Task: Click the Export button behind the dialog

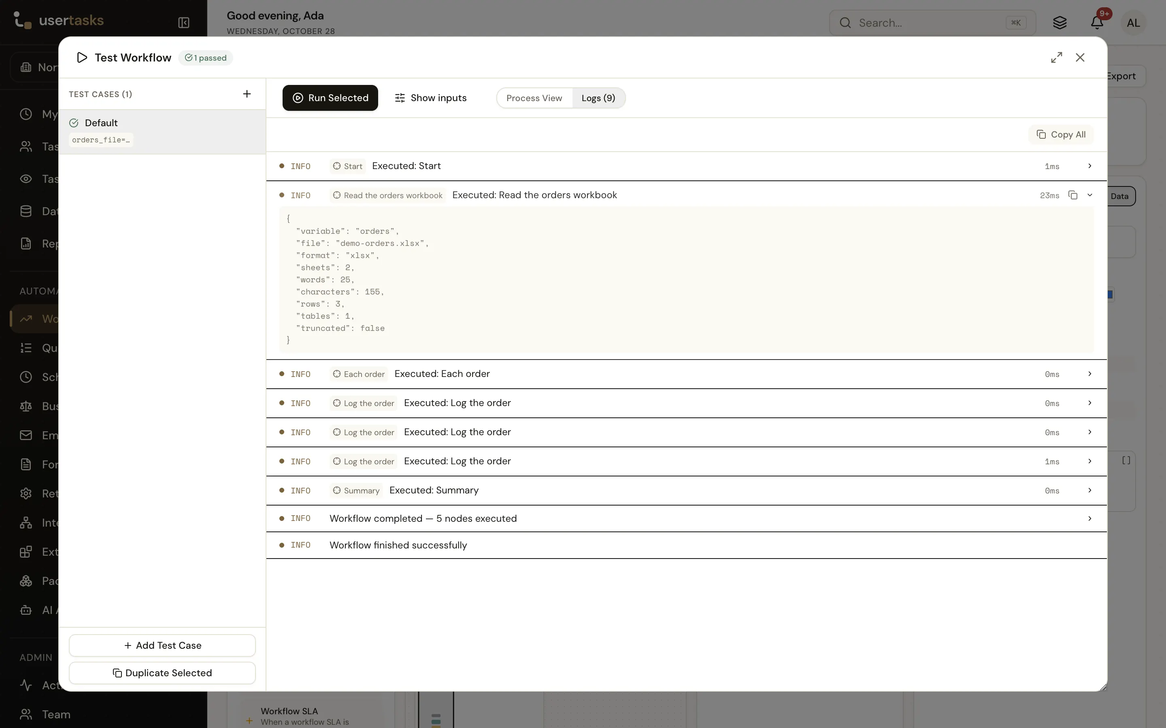Action: pyautogui.click(x=1126, y=76)
